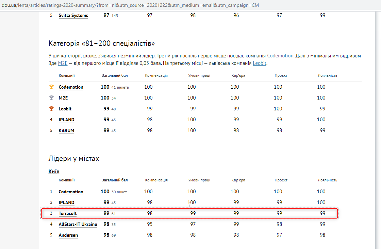Open the Svitla Systems company link
This screenshot has width=381, height=249.
click(73, 15)
